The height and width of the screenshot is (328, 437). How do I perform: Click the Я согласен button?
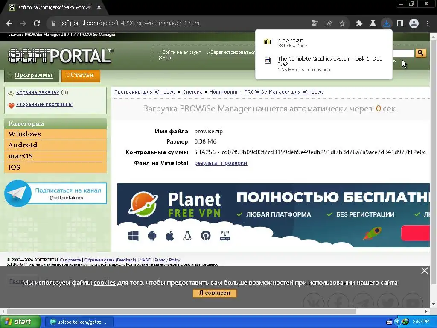tap(215, 293)
